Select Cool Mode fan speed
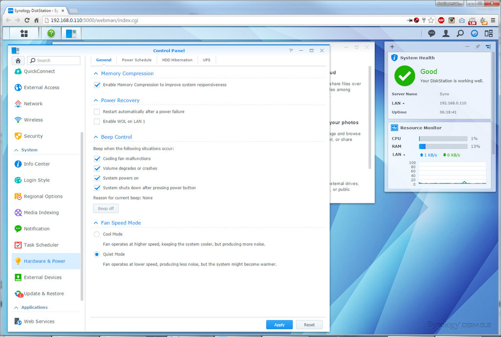 click(97, 234)
